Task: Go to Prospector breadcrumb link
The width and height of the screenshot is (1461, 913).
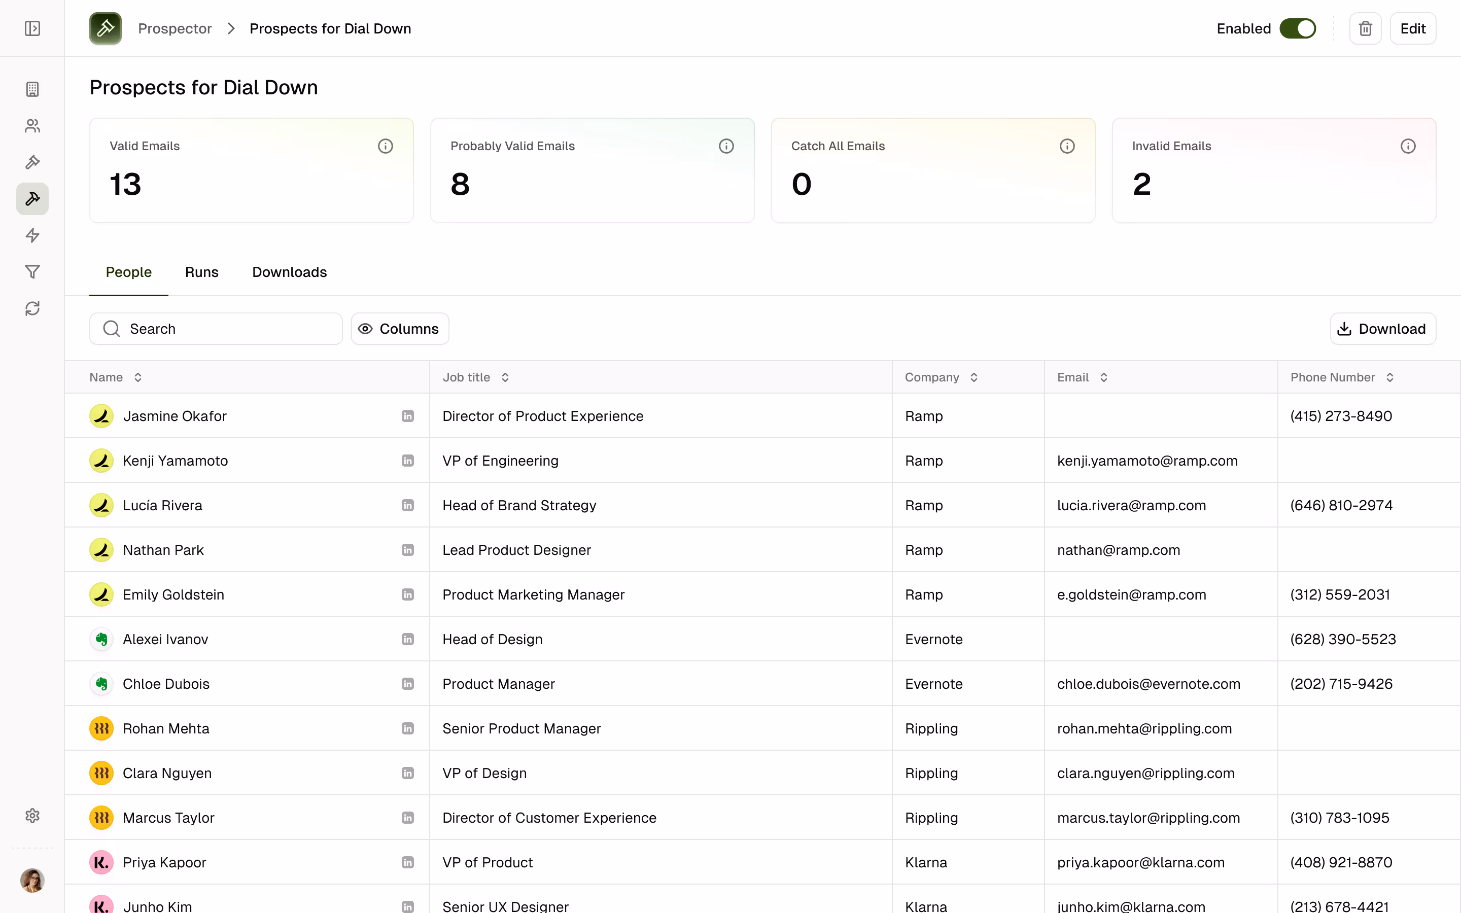Action: [x=175, y=28]
